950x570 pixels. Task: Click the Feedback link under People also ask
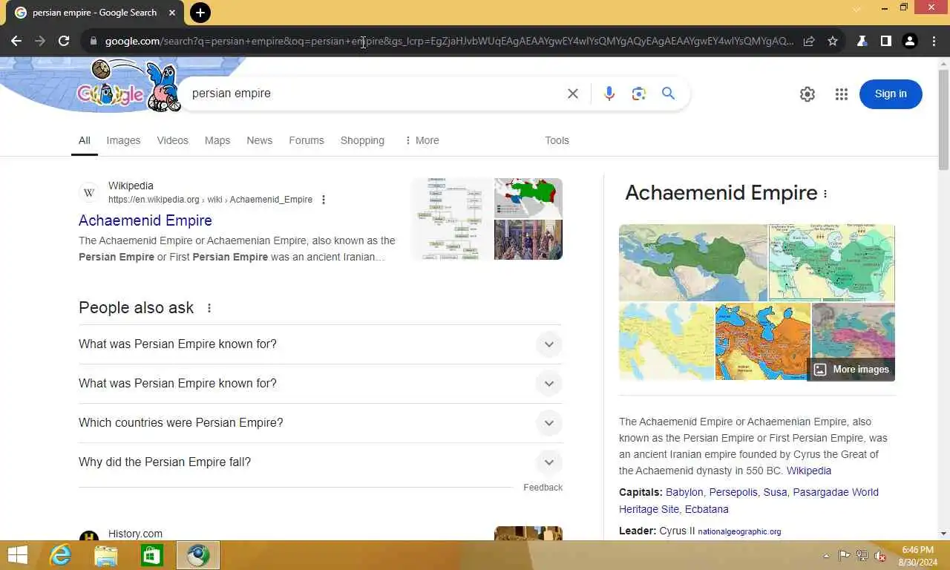(x=543, y=488)
